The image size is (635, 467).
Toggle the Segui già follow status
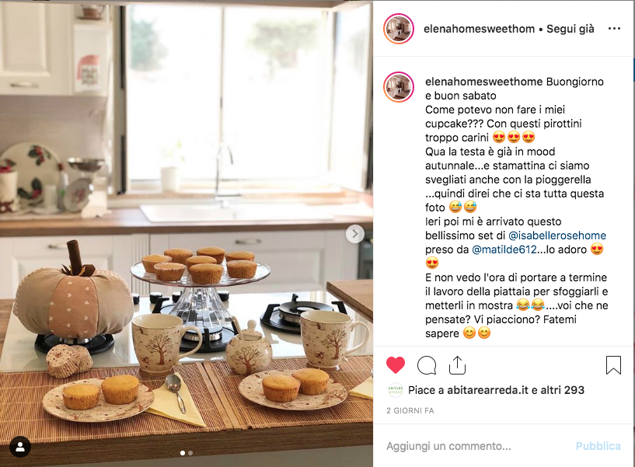pos(570,29)
